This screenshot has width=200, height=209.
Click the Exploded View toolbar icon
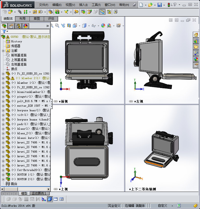[89, 12]
